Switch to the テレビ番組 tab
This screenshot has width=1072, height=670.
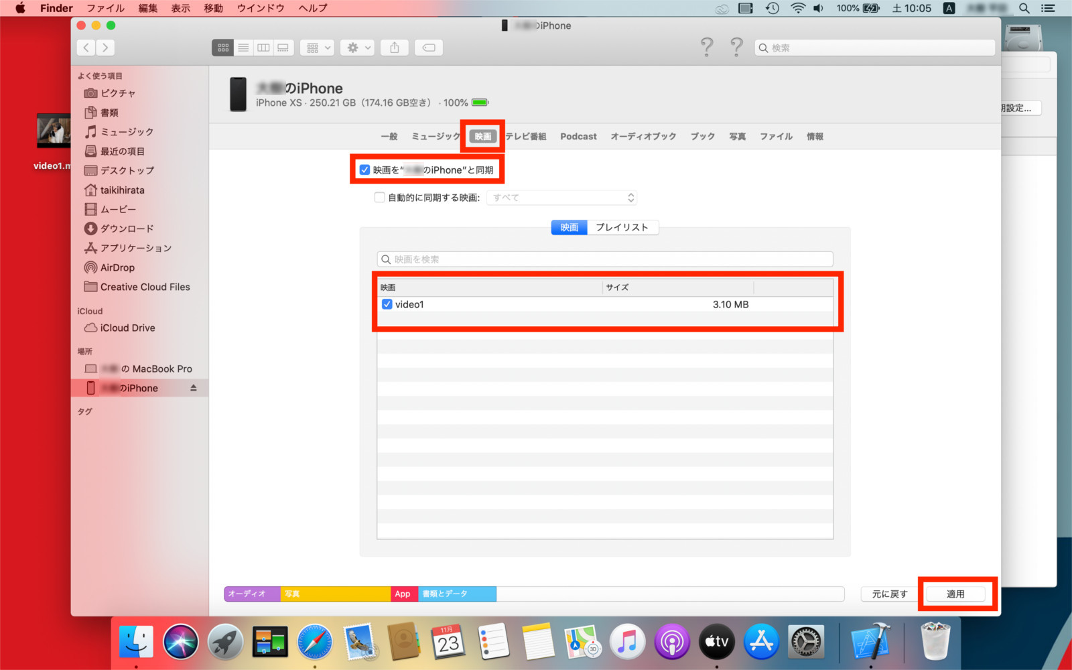pos(526,137)
